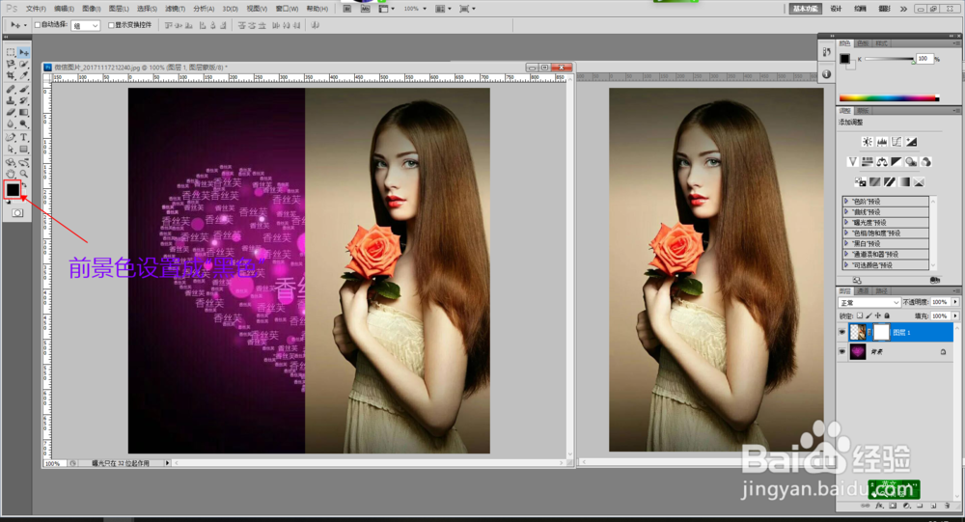The image size is (965, 522).
Task: Open the 填充 fill slider arrow
Action: [955, 316]
